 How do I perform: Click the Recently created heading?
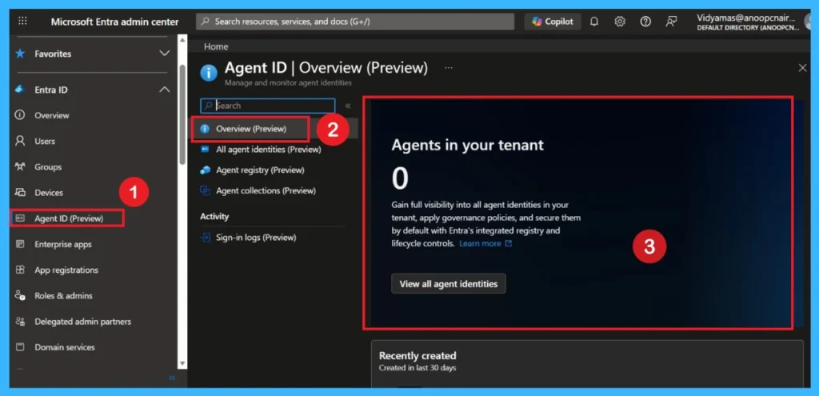tap(417, 356)
